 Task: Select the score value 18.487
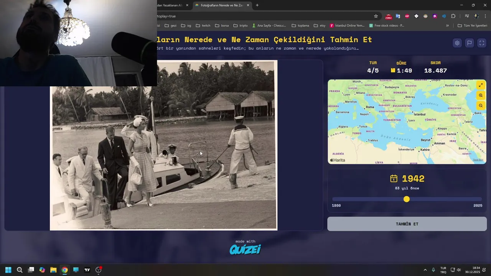(x=435, y=71)
